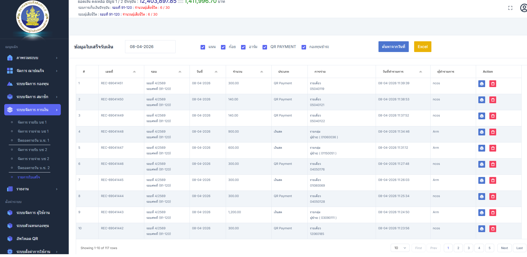Go to Last page
Image resolution: width=527 pixels, height=257 pixels.
click(x=519, y=248)
